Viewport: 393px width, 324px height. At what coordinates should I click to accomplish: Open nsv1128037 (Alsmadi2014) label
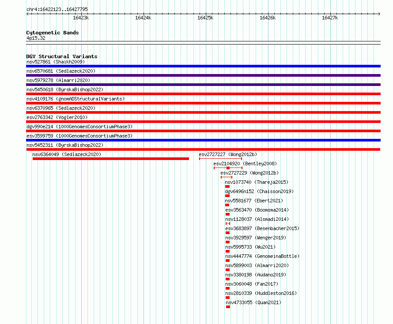[257, 219]
